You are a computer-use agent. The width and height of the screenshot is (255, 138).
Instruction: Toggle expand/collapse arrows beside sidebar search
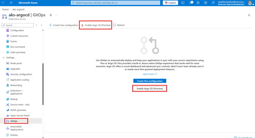point(36,25)
